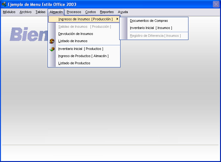This screenshot has width=221, height=162.
Task: Open Listado de Productos
Action: (x=74, y=63)
